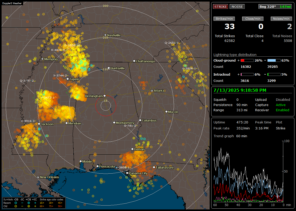This screenshot has height=211, width=296.
Task: Select the Columbus city dot
Action: 140,120
